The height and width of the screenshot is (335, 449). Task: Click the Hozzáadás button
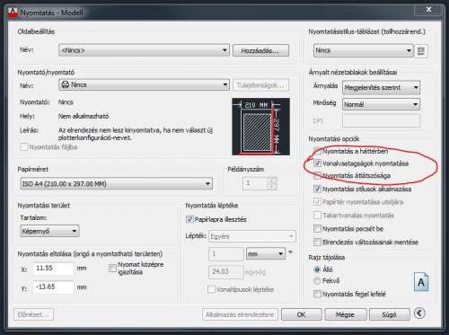(260, 50)
